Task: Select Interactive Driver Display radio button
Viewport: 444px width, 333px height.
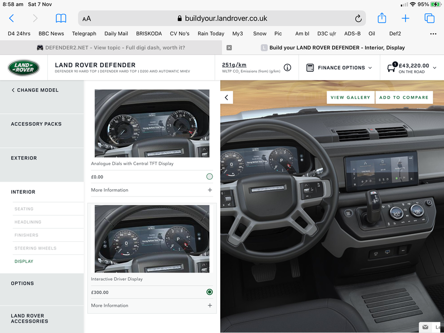Action: [209, 292]
